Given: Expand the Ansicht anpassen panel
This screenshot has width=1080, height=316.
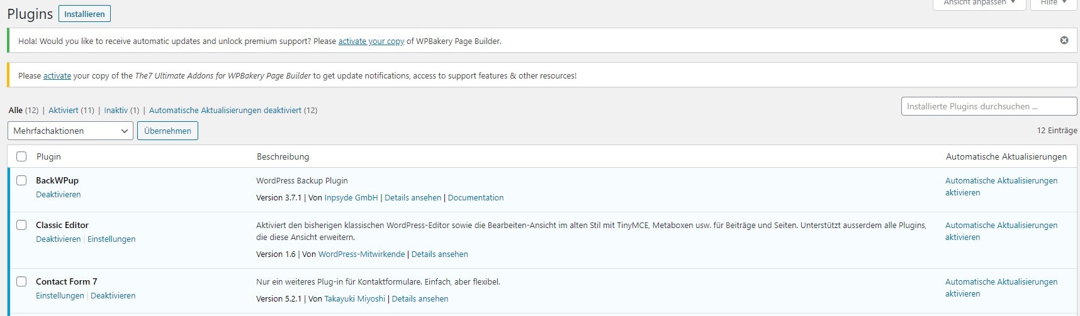Looking at the screenshot, I should [x=979, y=3].
